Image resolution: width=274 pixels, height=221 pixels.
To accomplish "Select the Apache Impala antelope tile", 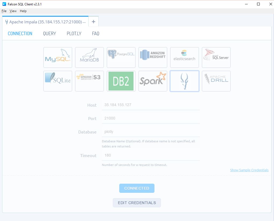I will tap(185, 81).
